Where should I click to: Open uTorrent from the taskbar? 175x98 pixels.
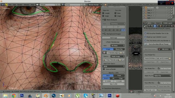click(78, 96)
